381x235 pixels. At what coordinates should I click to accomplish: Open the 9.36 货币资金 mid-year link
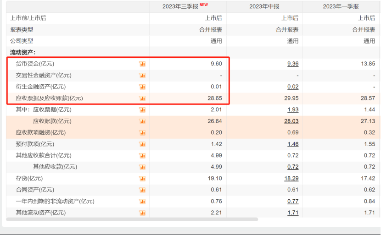293,64
